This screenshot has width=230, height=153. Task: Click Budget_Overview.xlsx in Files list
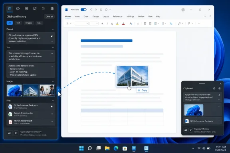point(31,114)
